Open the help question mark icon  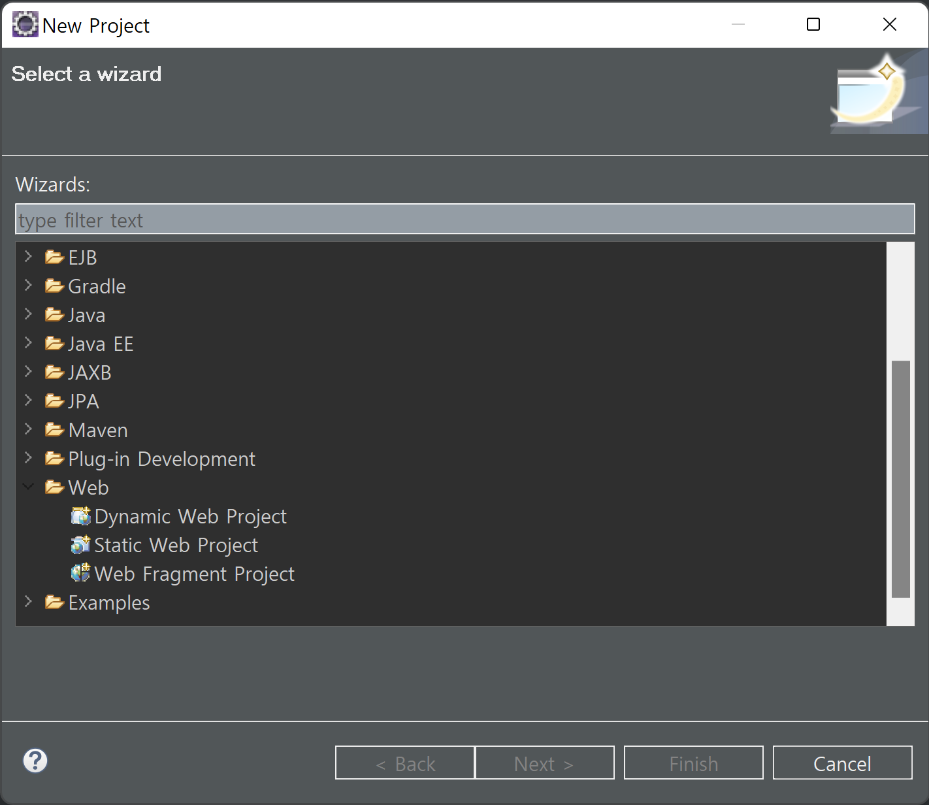35,761
